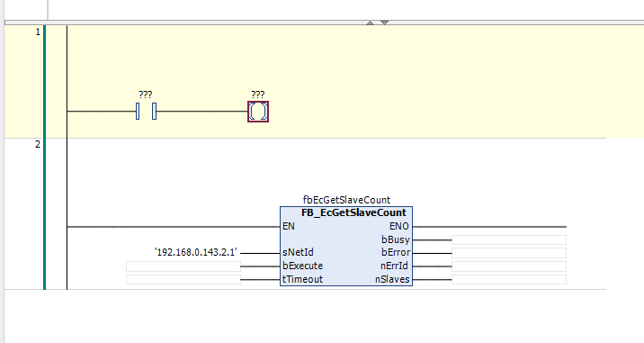Click the empty tTimeout input field
This screenshot has width=644, height=343.
183,280
